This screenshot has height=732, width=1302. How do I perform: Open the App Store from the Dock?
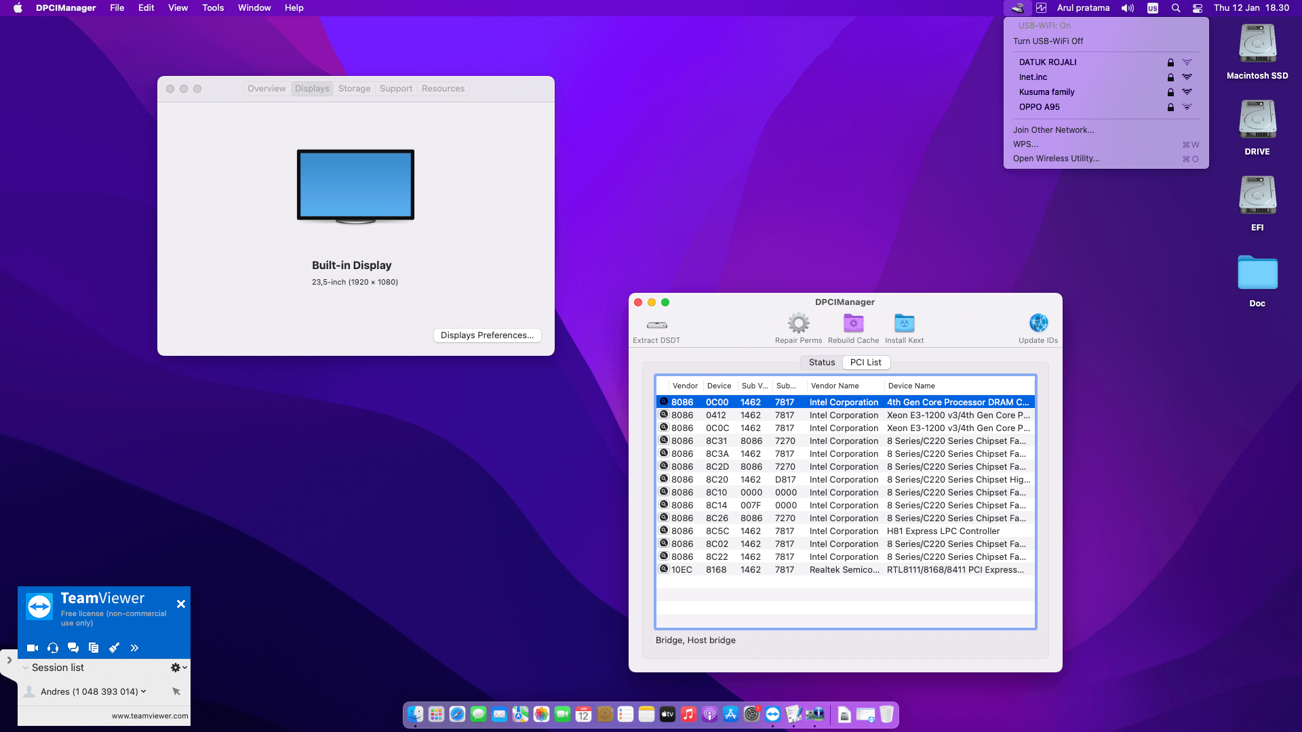click(x=730, y=714)
